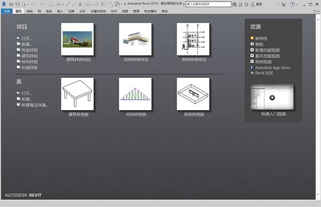Toggle the Thin Lines icon

pyautogui.click(x=103, y=4)
